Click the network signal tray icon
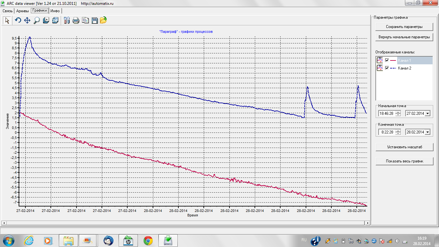 click(x=390, y=241)
